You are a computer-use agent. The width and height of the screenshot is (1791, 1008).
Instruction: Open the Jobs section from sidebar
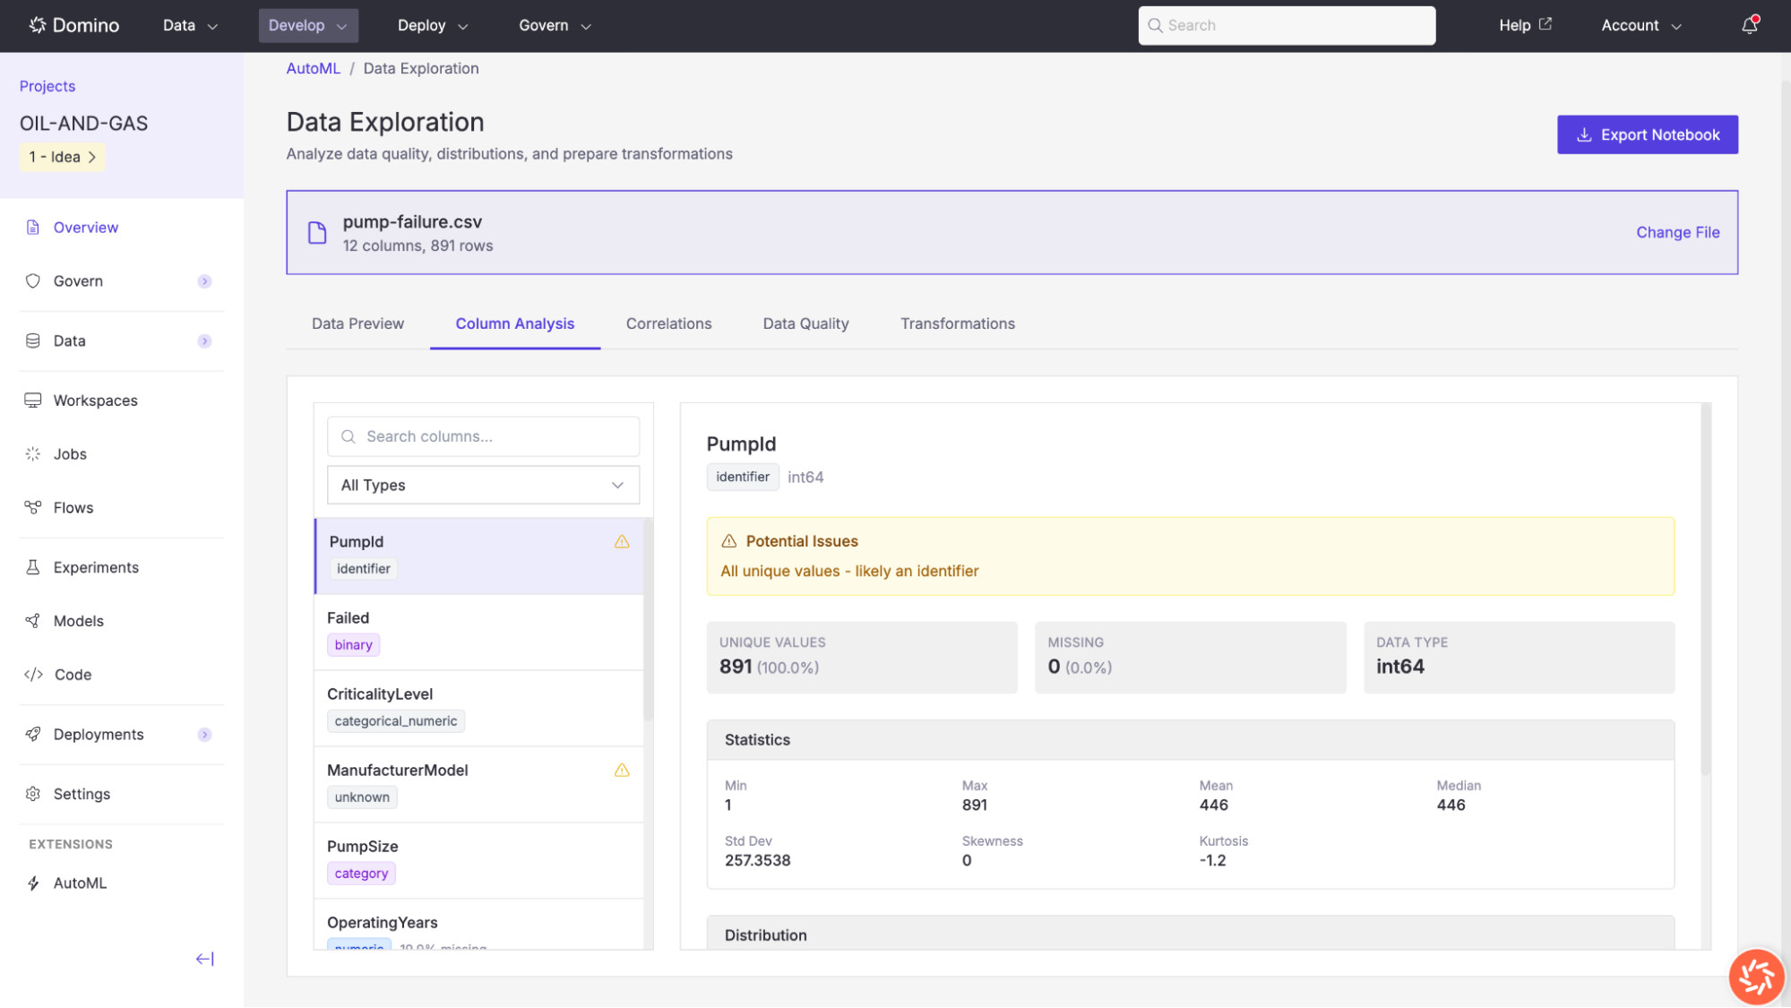(33, 453)
